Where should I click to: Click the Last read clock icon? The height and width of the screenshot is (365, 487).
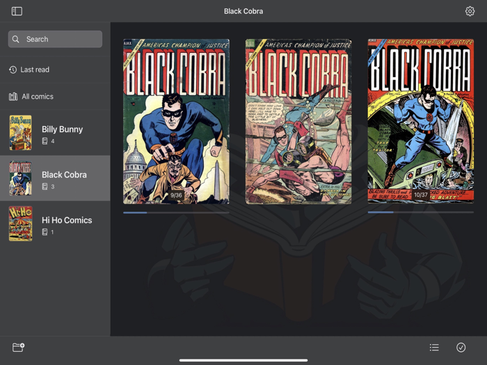[13, 70]
